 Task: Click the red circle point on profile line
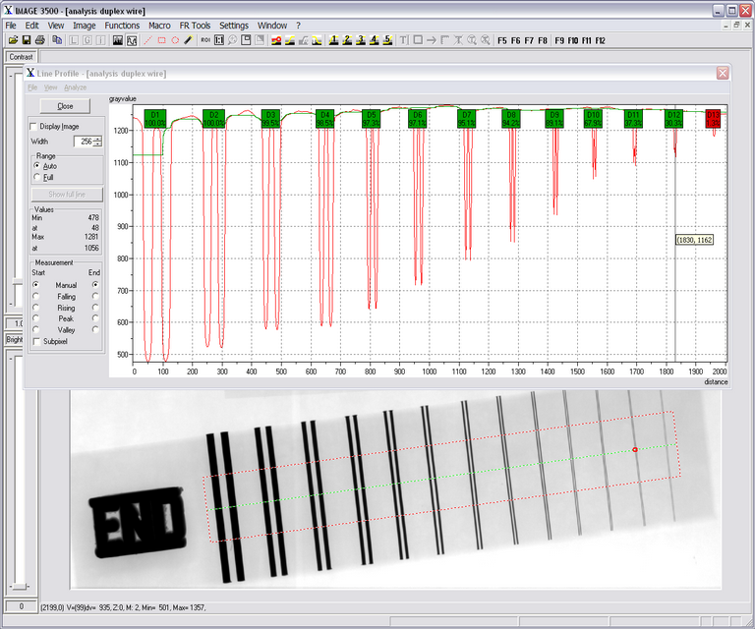[x=635, y=449]
